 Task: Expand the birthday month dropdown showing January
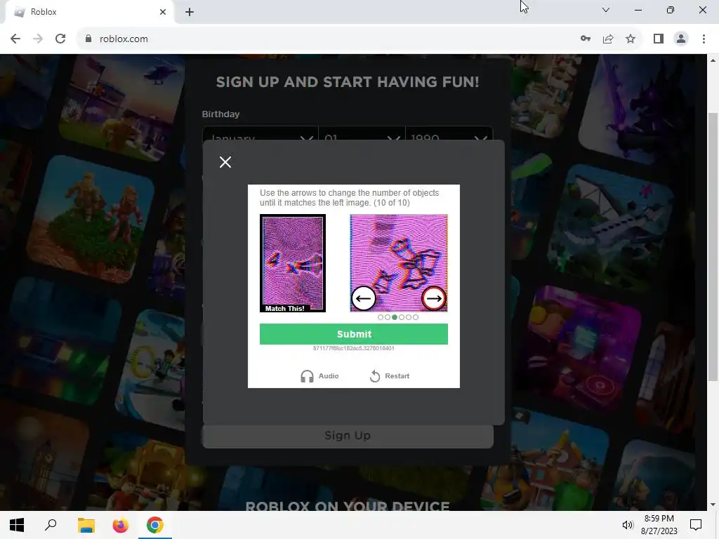click(260, 134)
